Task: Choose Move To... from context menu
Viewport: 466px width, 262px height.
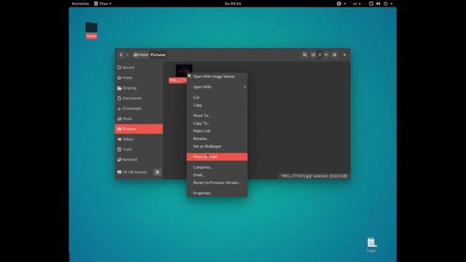Action: (x=217, y=116)
